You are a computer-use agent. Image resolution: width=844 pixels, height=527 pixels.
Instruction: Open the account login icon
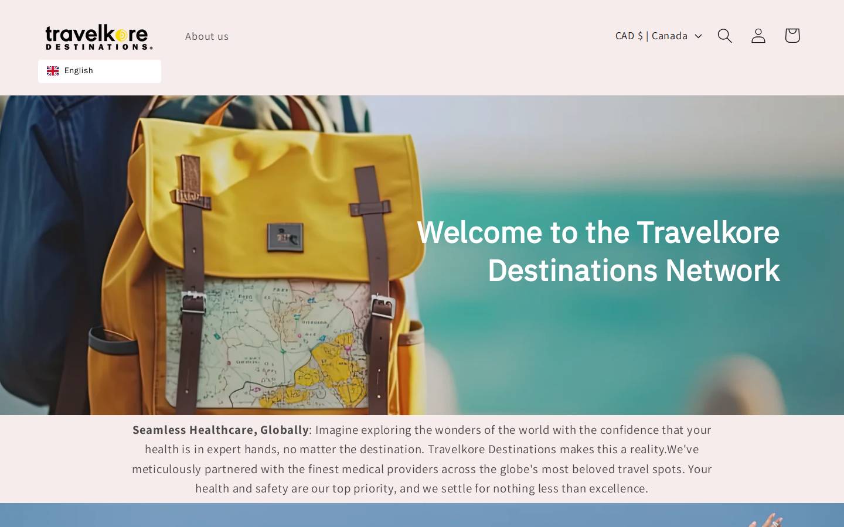758,36
